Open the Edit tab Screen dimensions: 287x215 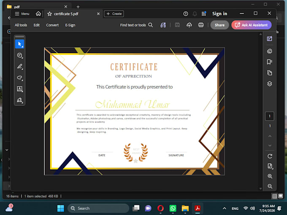(x=36, y=25)
